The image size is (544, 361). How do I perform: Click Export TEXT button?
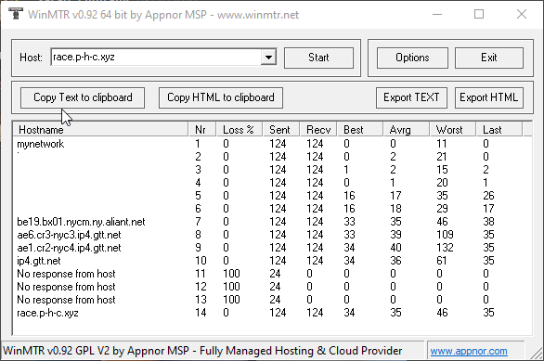[411, 97]
